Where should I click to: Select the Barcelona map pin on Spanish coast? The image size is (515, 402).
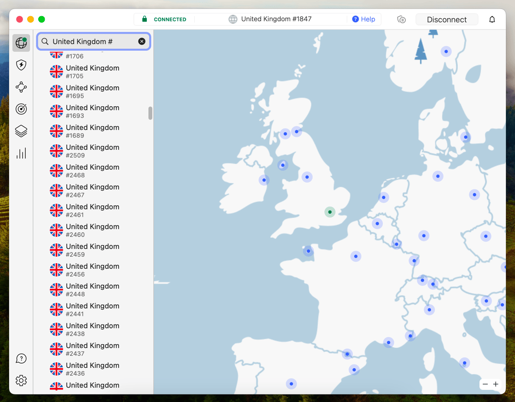(x=354, y=370)
